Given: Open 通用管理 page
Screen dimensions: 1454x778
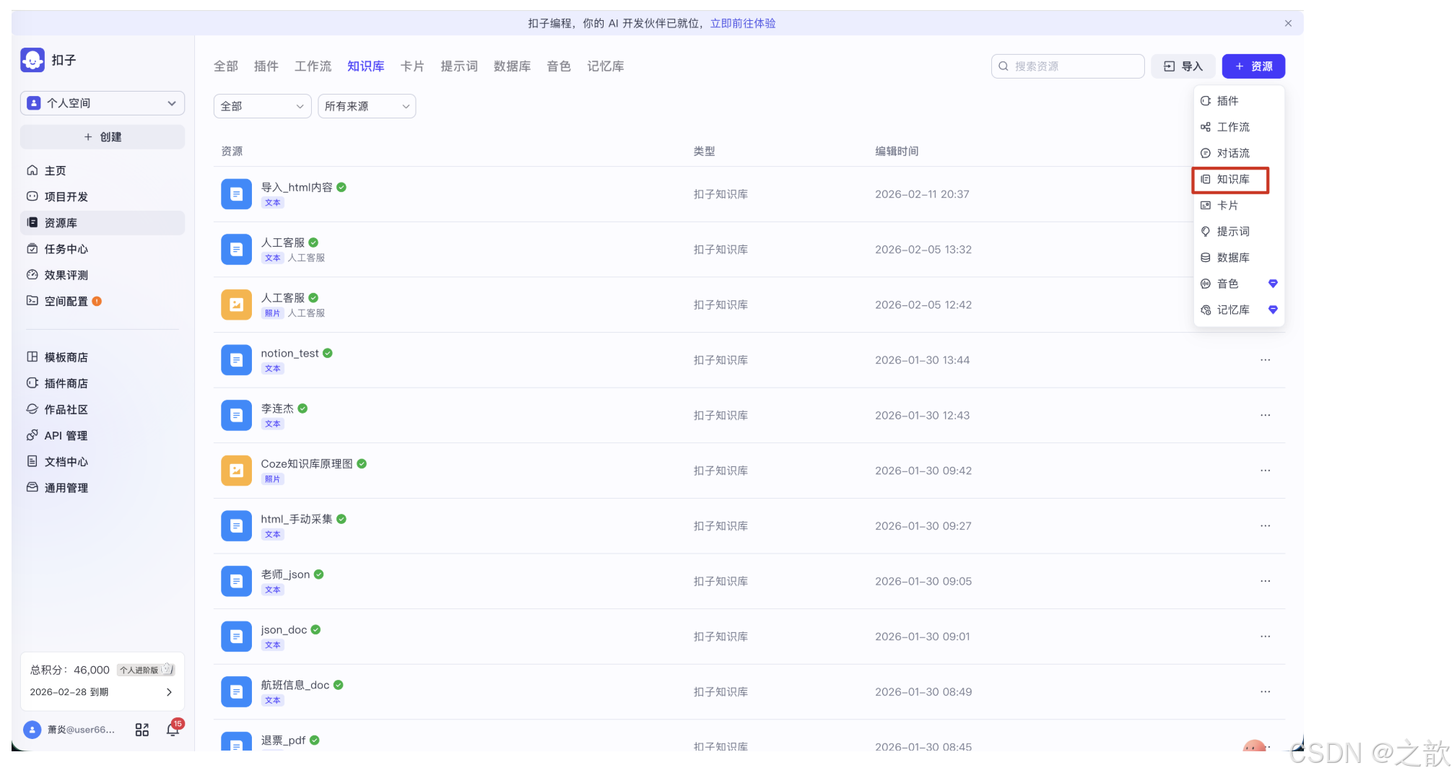Looking at the screenshot, I should pos(102,488).
